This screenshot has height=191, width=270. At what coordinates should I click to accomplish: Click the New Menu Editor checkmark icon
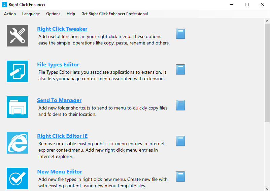[18, 179]
